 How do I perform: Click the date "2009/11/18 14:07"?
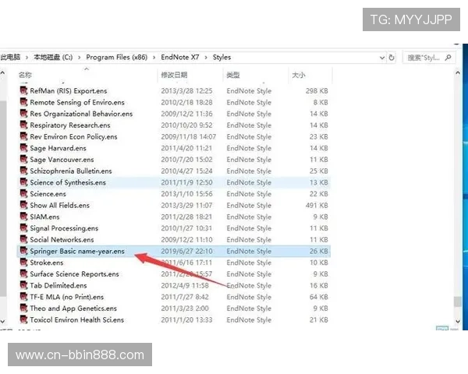click(x=188, y=136)
